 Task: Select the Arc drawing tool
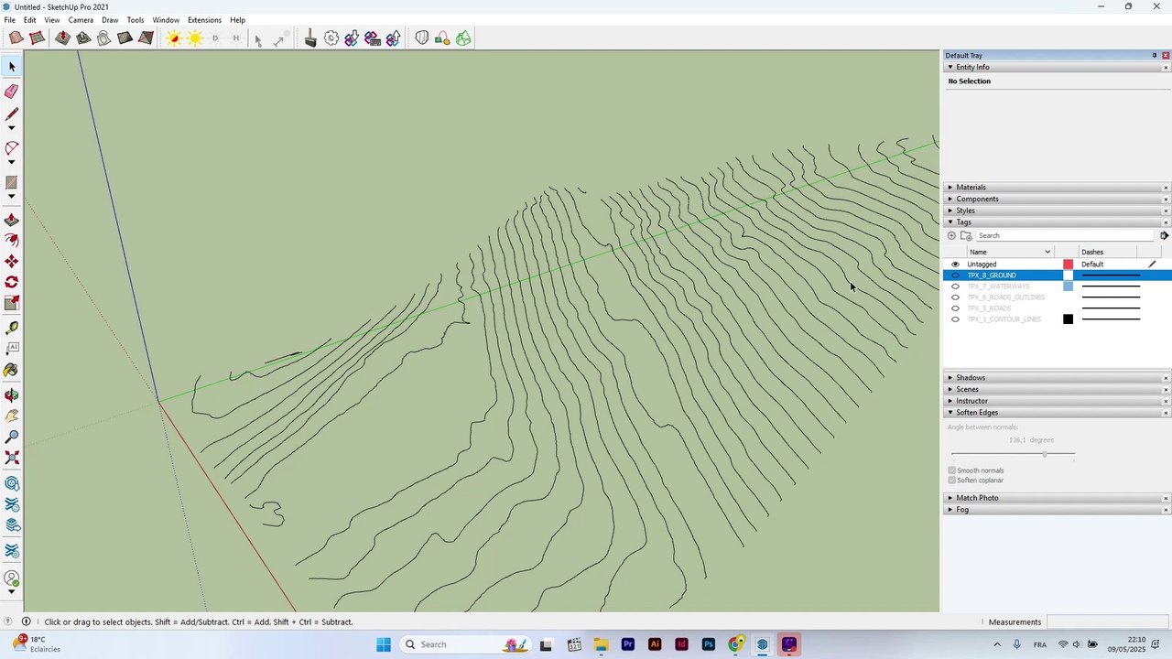12,148
